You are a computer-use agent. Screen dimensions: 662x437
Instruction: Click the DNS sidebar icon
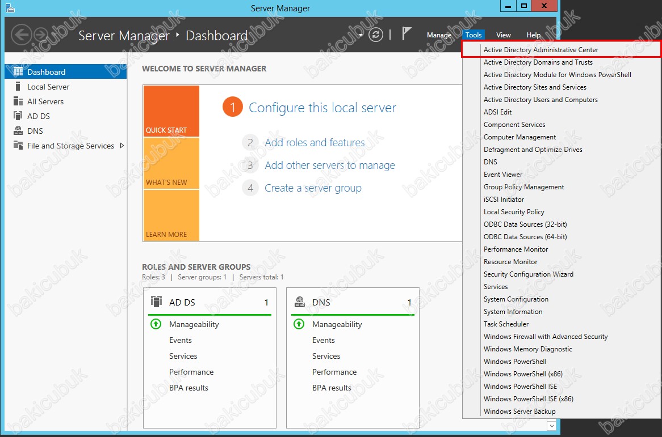point(18,130)
